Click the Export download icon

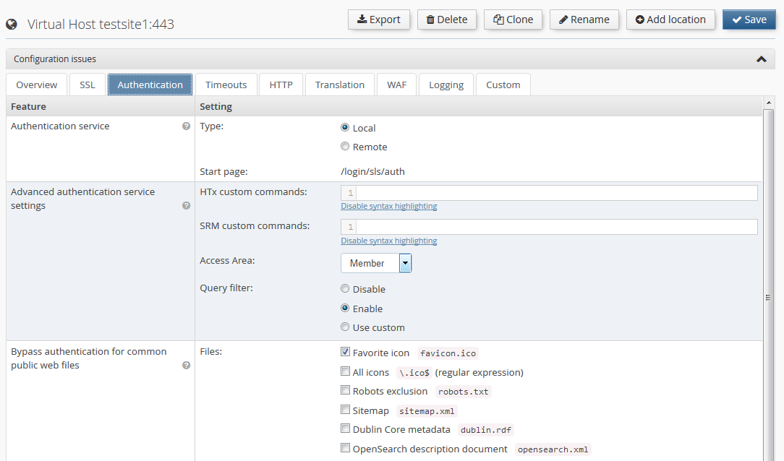pos(362,20)
